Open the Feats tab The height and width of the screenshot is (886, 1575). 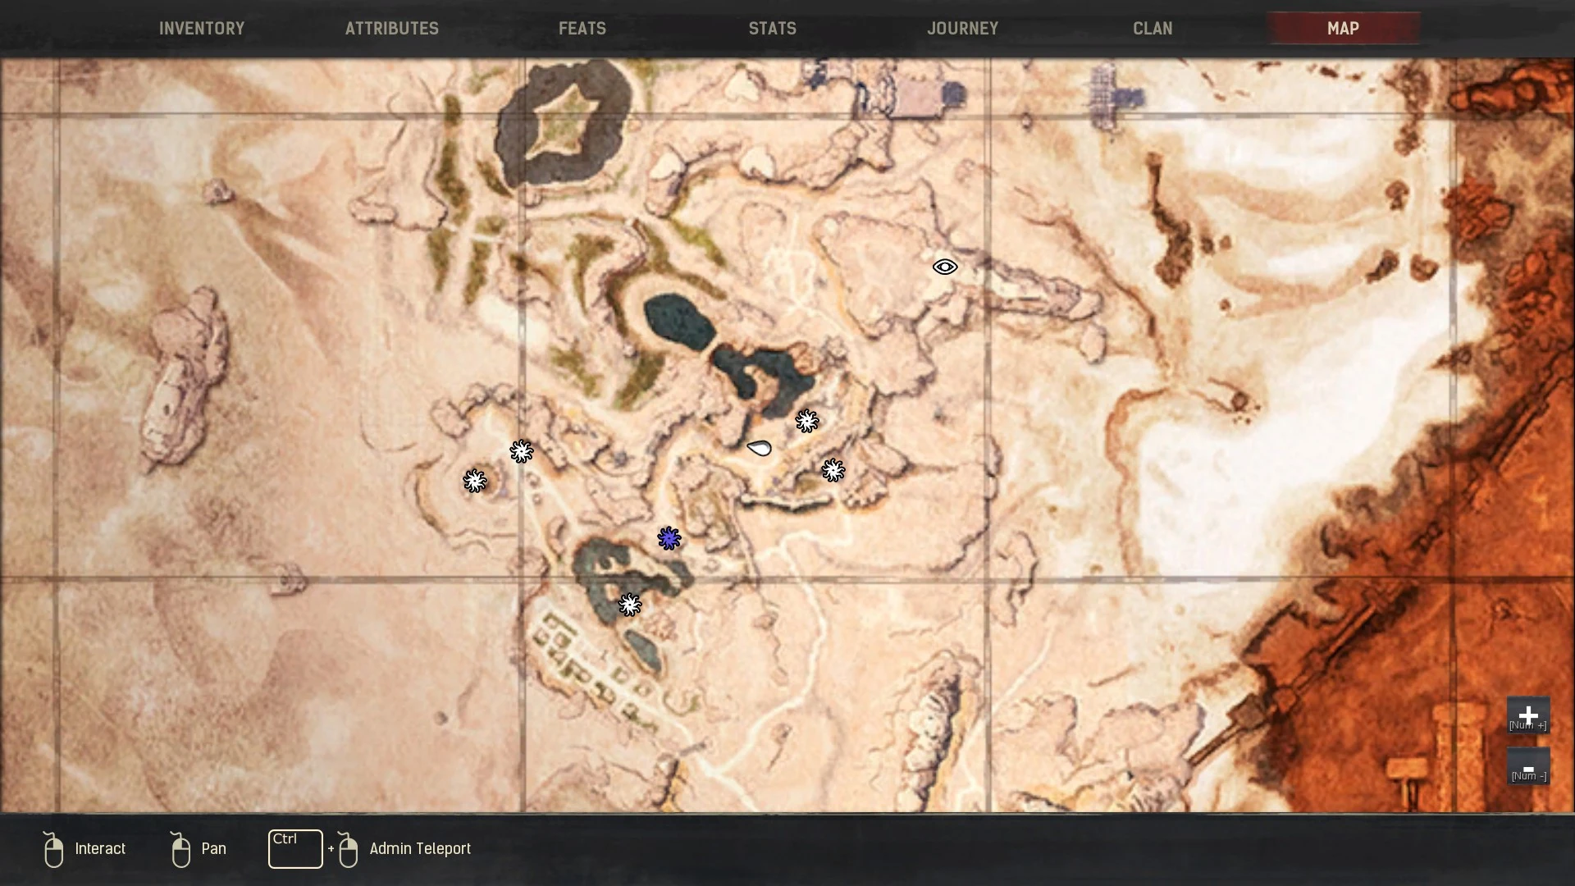pos(582,29)
